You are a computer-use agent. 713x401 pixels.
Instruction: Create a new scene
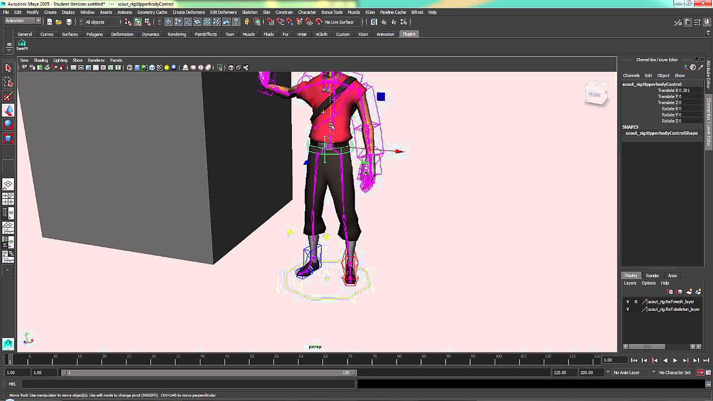coord(49,22)
